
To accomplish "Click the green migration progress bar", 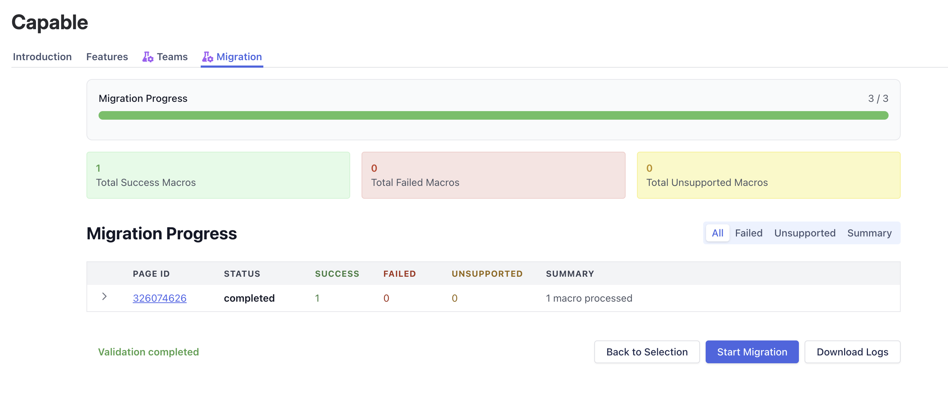I will point(493,116).
